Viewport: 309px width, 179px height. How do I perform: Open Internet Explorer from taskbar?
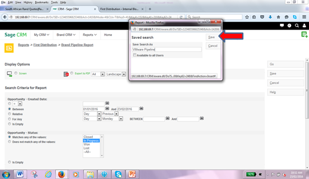pos(48,174)
